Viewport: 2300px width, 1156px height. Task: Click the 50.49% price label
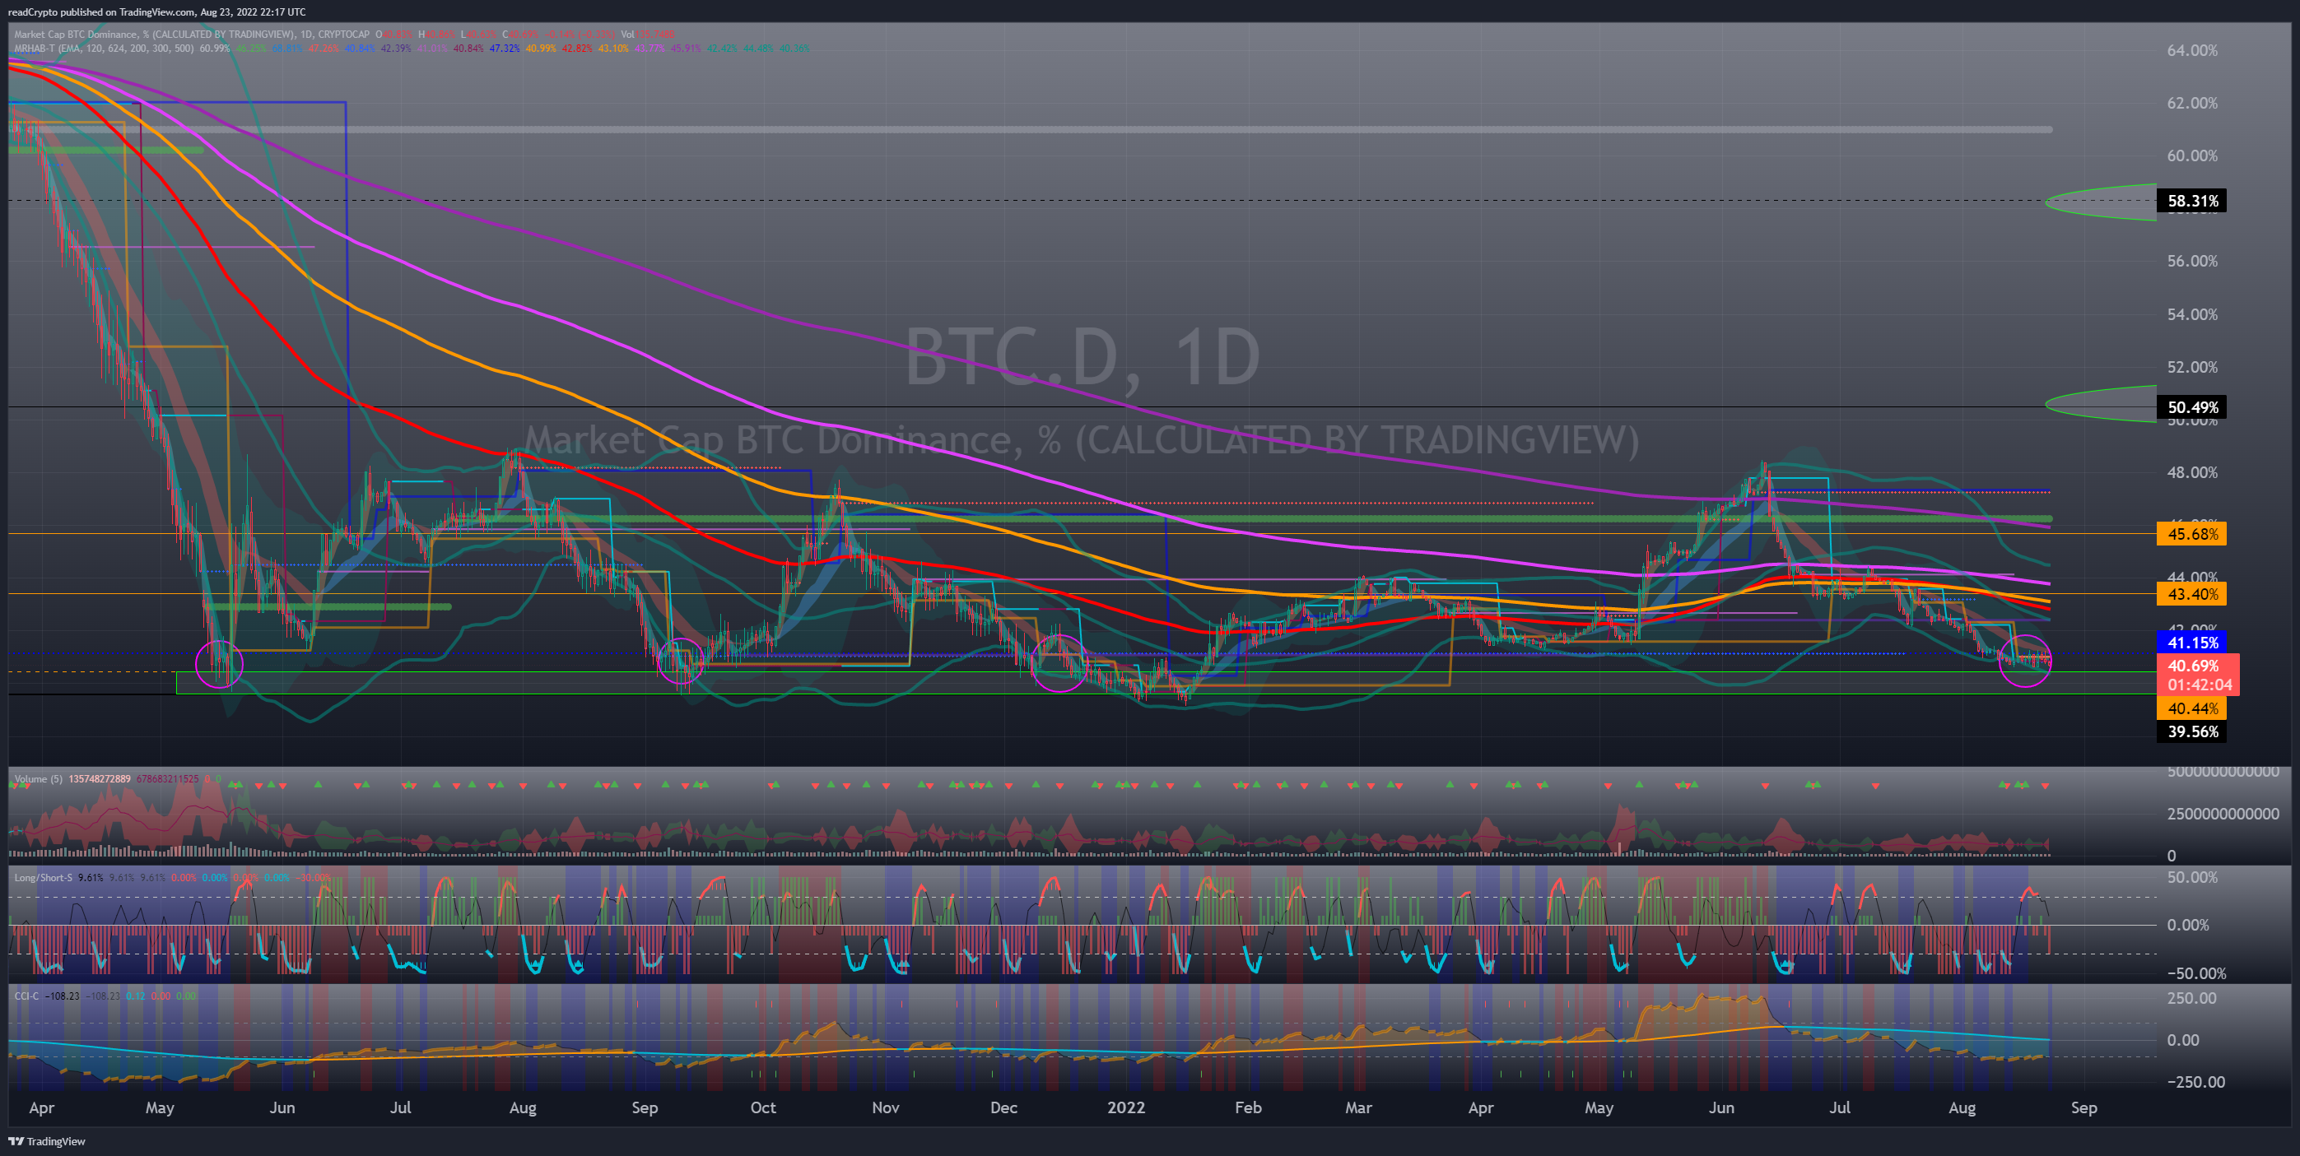point(2192,407)
